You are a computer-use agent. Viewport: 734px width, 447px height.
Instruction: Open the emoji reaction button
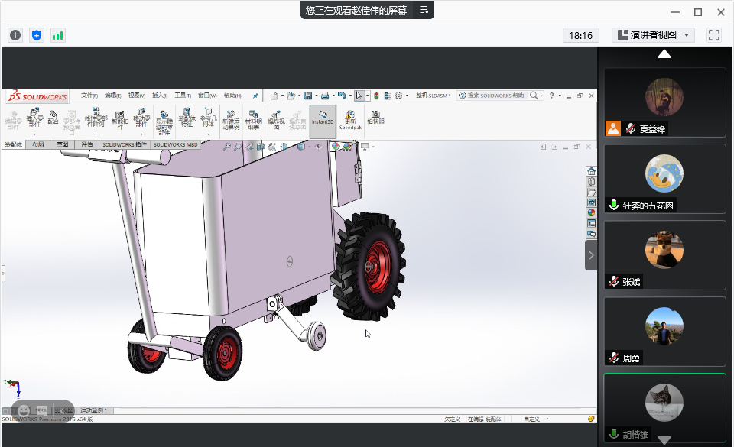point(24,410)
